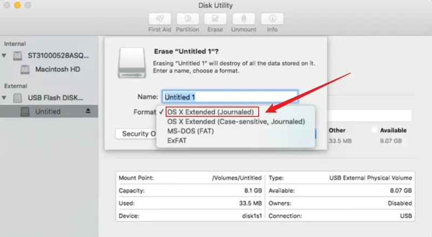Click the Type value USB External Physical Volume
The height and width of the screenshot is (237, 432).
coord(370,178)
